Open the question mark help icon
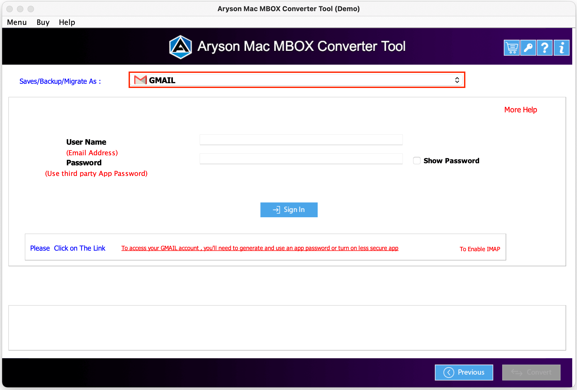The width and height of the screenshot is (577, 390). click(544, 48)
